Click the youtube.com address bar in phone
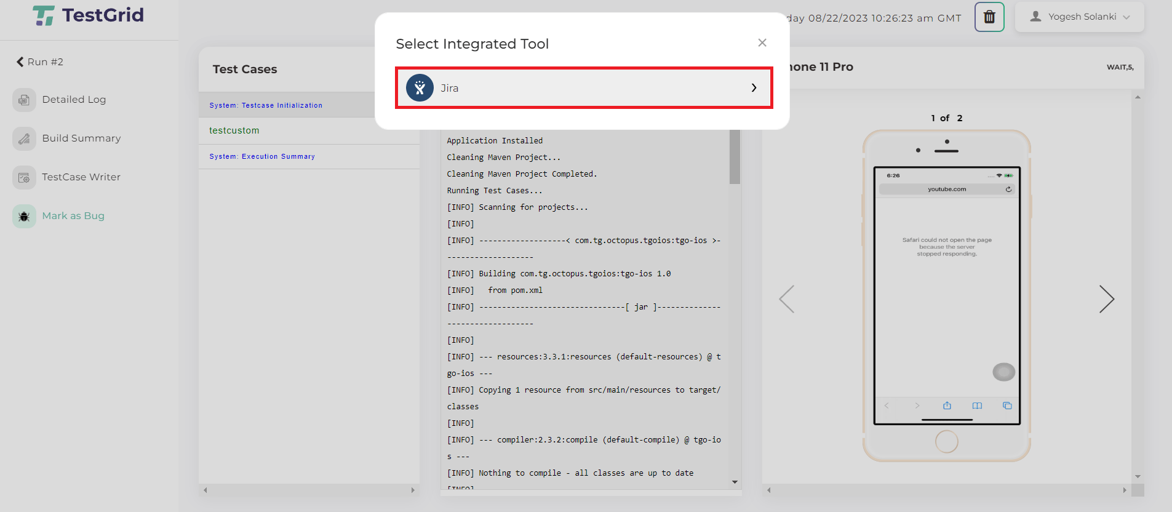Image resolution: width=1172 pixels, height=512 pixels. [947, 190]
